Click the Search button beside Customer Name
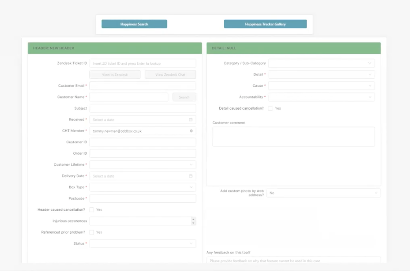The width and height of the screenshot is (410, 271). pos(184,97)
